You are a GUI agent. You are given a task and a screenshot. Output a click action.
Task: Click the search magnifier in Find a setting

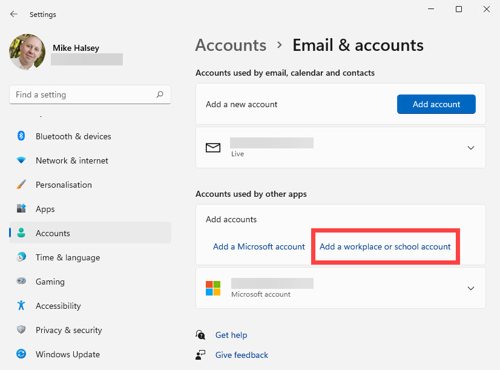pos(160,94)
